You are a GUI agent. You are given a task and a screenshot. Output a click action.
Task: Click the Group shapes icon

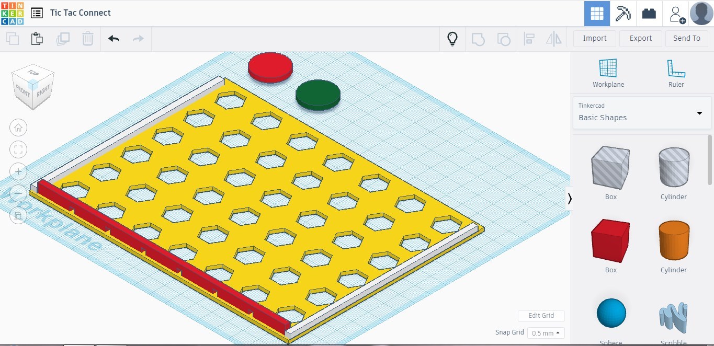[478, 39]
